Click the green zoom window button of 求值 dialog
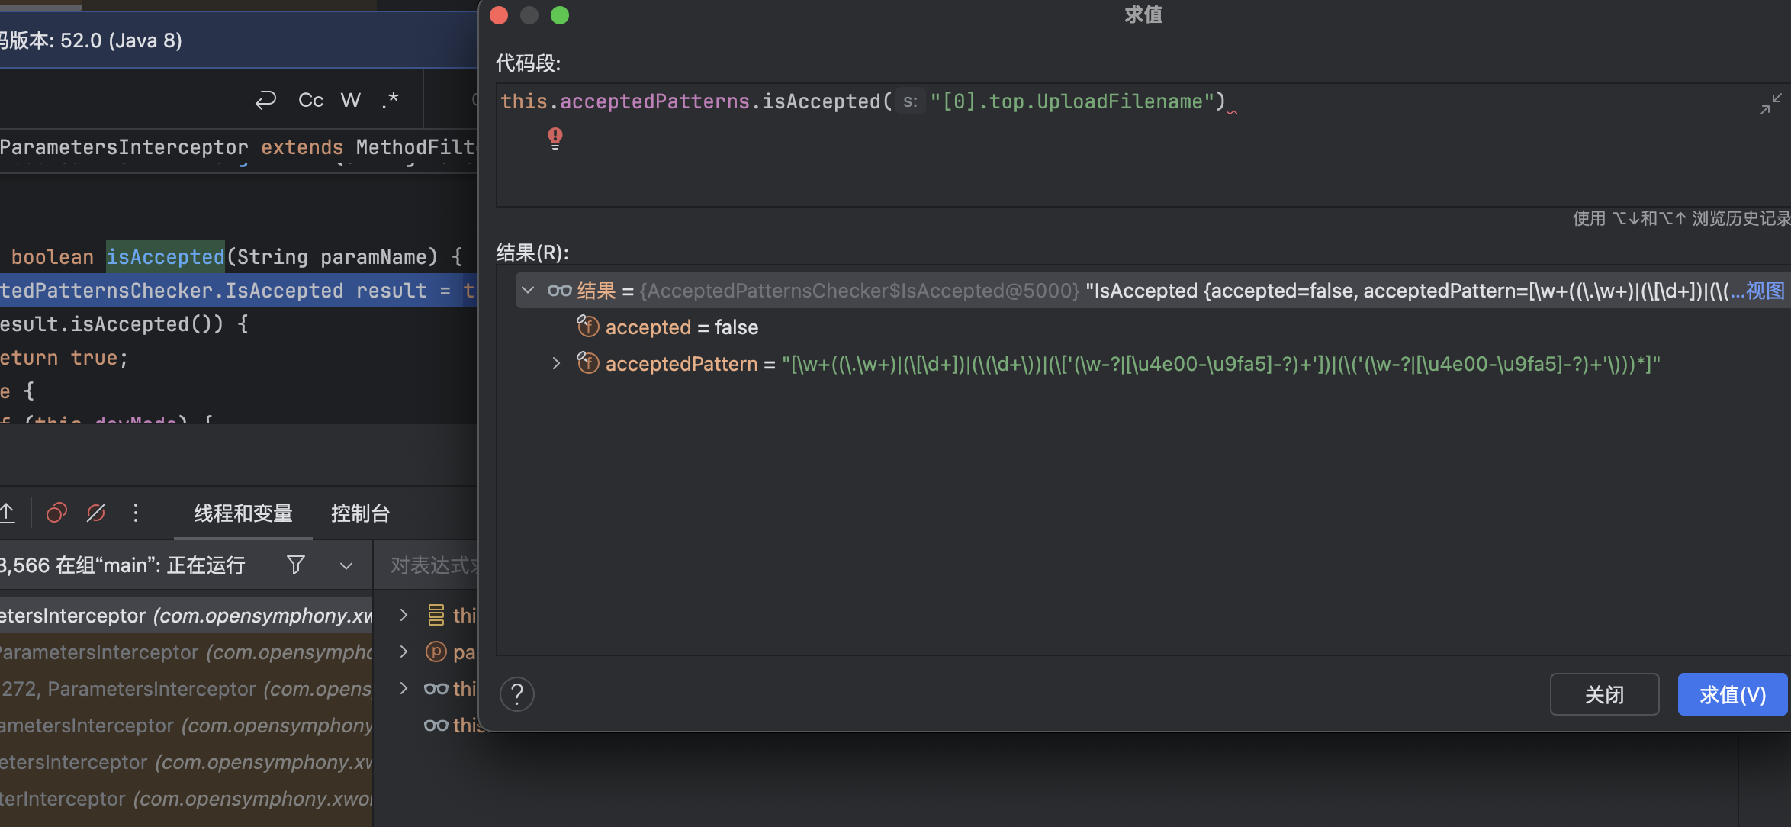 560,15
